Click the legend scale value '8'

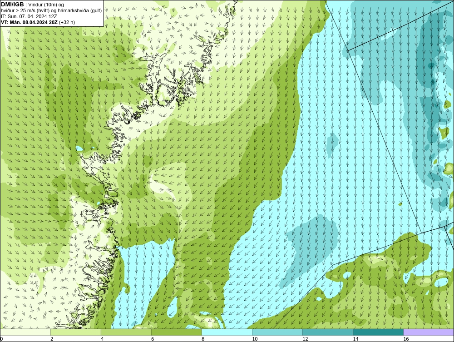point(203,339)
